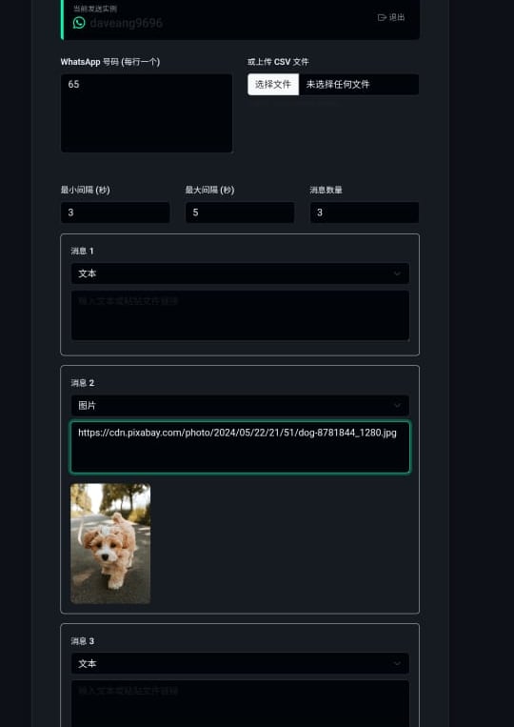This screenshot has height=727, width=514.
Task: Click the pixabay image URL text area
Action: click(240, 448)
